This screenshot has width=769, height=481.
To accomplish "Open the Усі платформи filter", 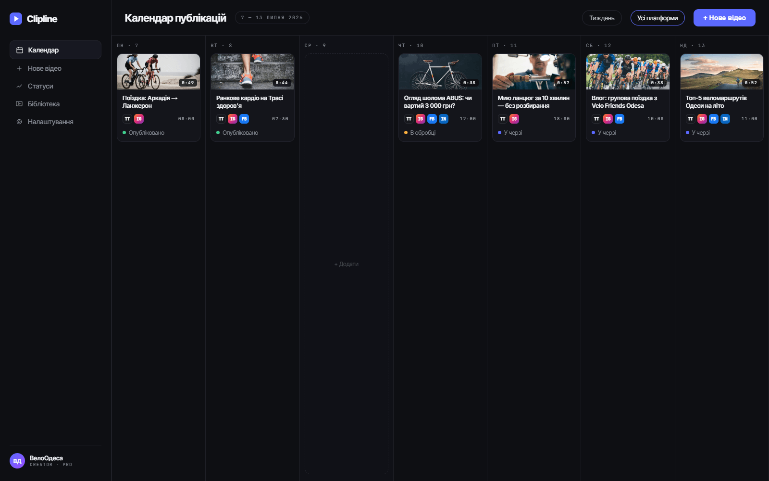I will coord(657,18).
